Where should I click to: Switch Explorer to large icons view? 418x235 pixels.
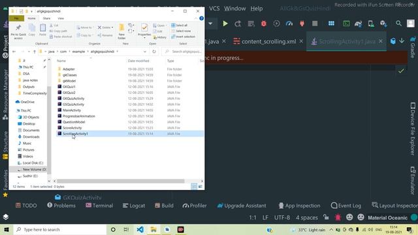point(201,187)
